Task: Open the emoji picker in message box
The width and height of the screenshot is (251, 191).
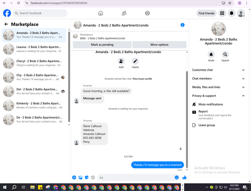Action: (177, 177)
